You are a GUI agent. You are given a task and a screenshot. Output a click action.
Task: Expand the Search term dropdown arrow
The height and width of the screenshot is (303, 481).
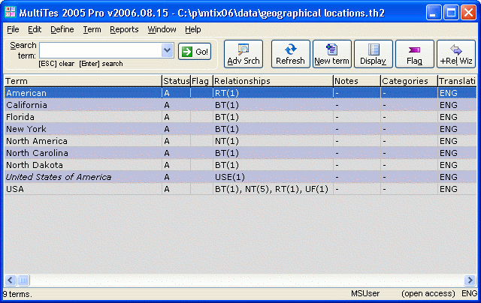point(167,50)
